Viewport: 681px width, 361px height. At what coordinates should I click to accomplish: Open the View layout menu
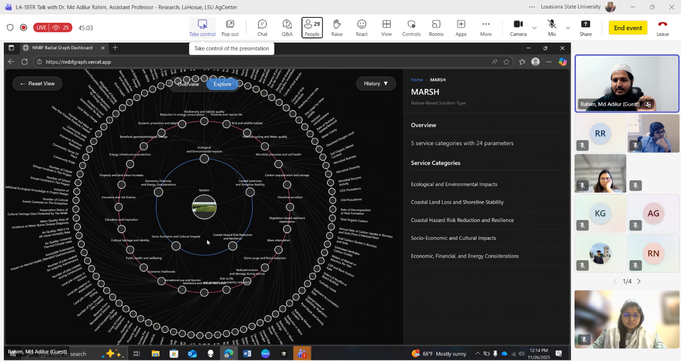point(387,27)
